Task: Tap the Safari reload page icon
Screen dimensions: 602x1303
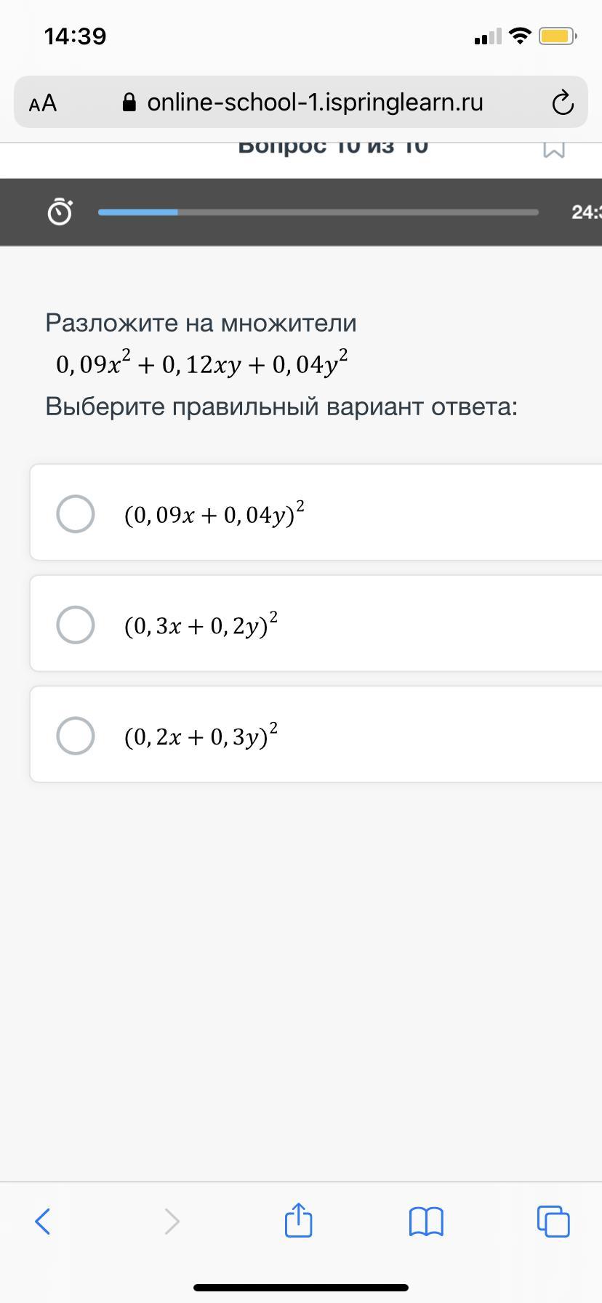Action: pos(563,103)
